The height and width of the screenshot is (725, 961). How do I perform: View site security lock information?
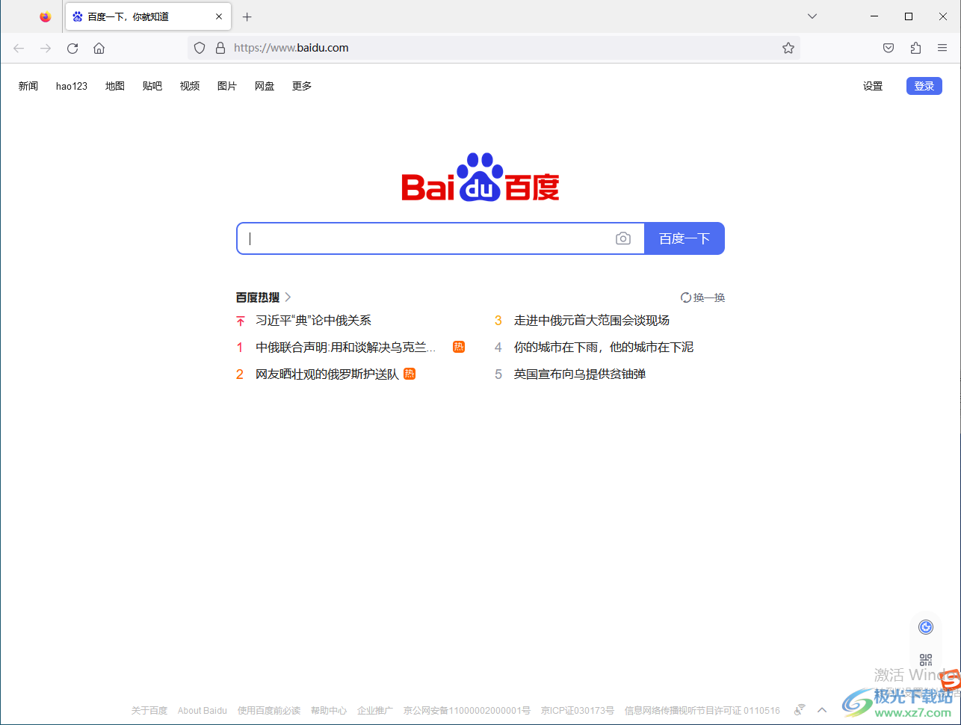(x=220, y=48)
